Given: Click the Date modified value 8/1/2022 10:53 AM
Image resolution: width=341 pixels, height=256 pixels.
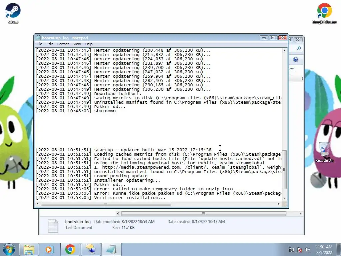Looking at the screenshot, I should coord(138,222).
